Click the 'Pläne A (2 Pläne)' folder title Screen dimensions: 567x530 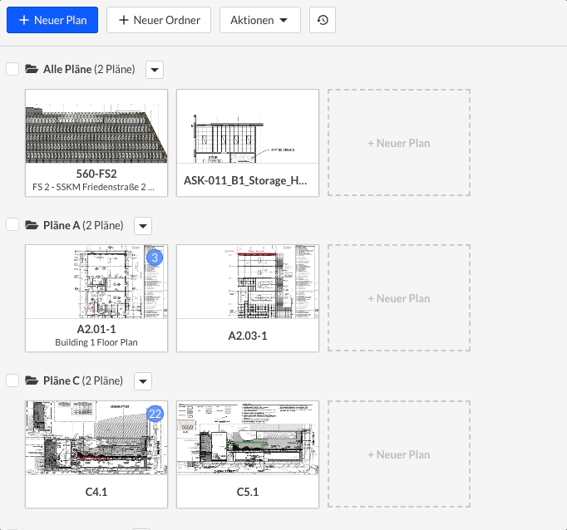[83, 225]
